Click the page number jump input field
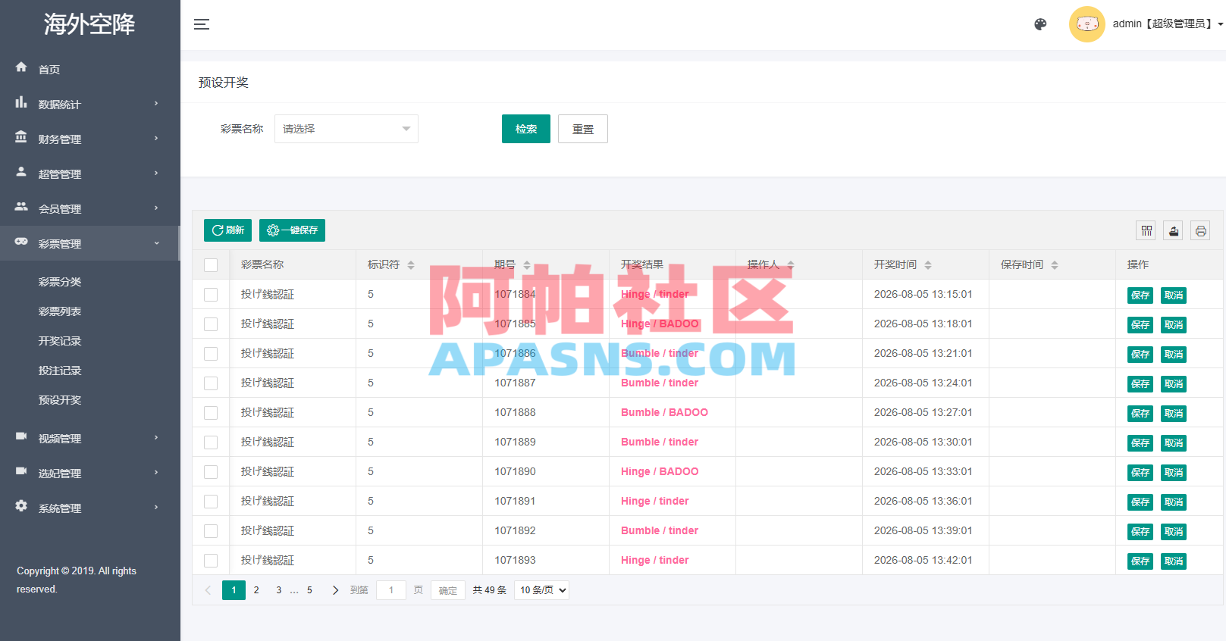The width and height of the screenshot is (1226, 641). click(x=391, y=590)
